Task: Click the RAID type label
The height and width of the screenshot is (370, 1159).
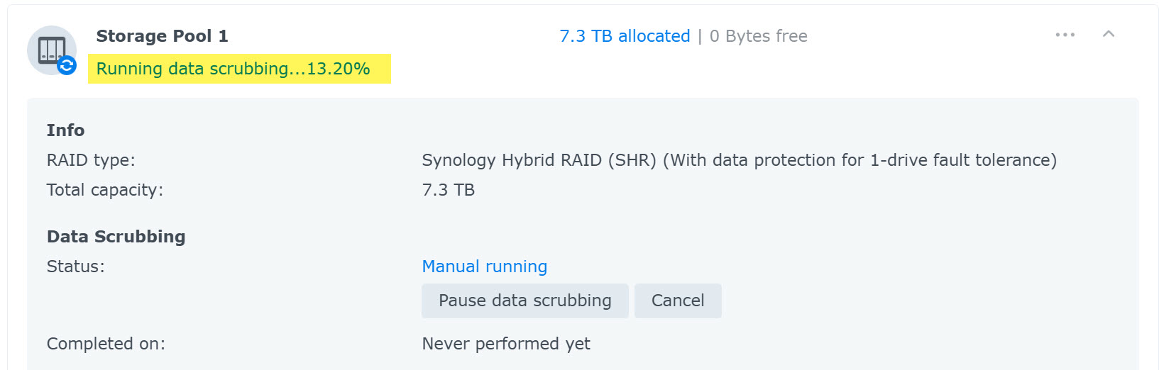Action: tap(91, 160)
